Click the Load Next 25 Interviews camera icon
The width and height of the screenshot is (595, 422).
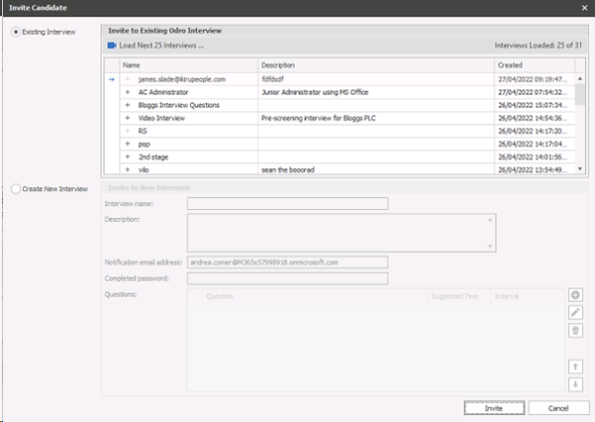[111, 46]
